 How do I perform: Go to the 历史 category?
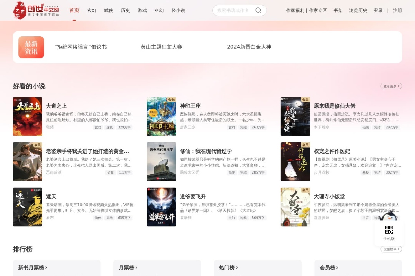click(x=126, y=10)
